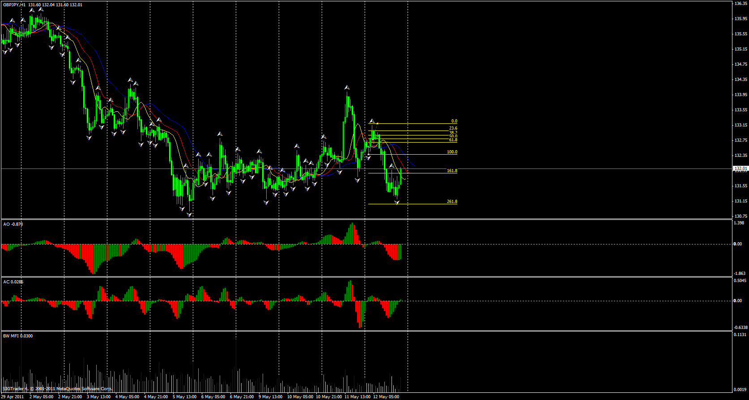The image size is (749, 400).
Task: Click the current price tag 132.01
Action: pyautogui.click(x=740, y=168)
